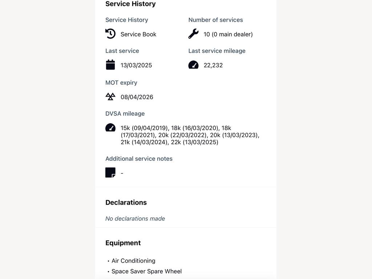Screen dimensions: 372x279
Task: Click the Equipment section heading
Action: [x=123, y=243]
